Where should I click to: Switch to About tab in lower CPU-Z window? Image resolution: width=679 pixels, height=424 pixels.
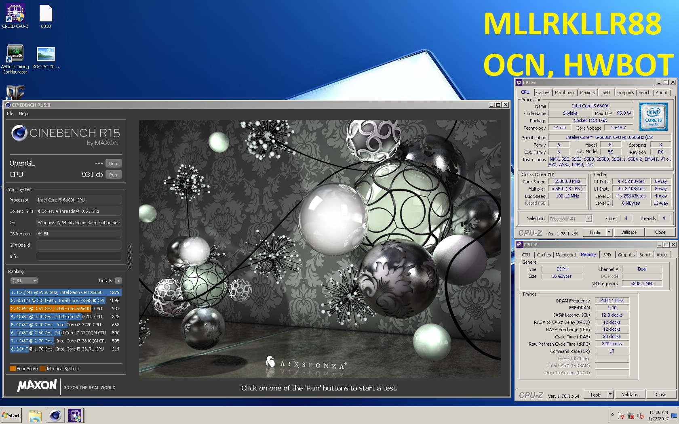pos(662,255)
